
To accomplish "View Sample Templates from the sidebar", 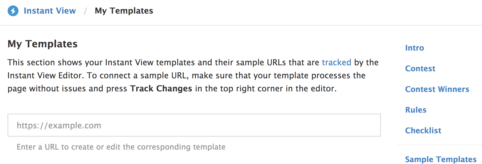I will pos(440,159).
